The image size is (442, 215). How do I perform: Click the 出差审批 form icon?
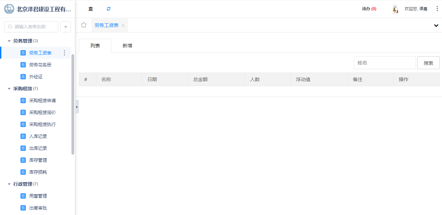tap(23, 208)
